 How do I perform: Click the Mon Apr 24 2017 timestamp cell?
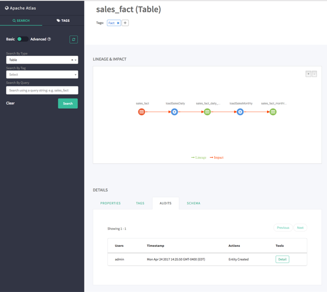(x=176, y=259)
